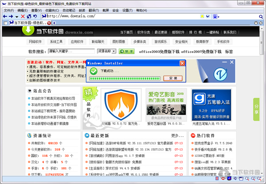The width and height of the screenshot is (266, 184).
Task: Open the 翻译(T) menu
Action: (x=94, y=11)
